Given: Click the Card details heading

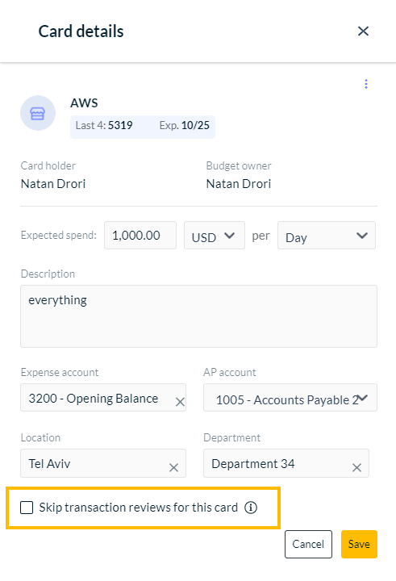Looking at the screenshot, I should pyautogui.click(x=81, y=31).
